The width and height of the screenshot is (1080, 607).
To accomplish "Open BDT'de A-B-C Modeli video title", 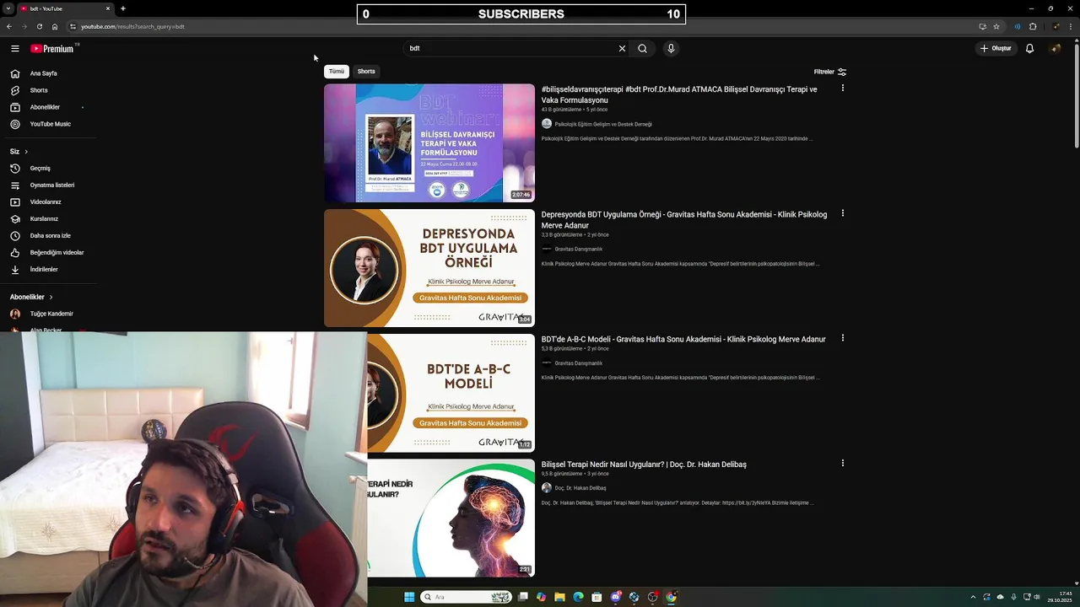I will (x=683, y=339).
